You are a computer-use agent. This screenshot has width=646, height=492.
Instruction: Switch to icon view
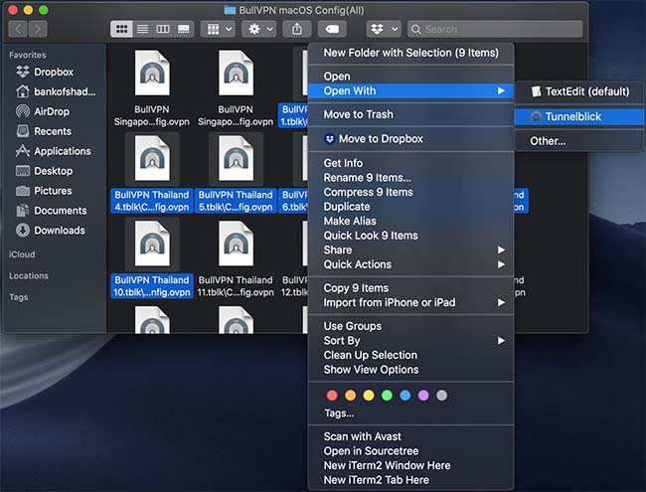pos(121,29)
